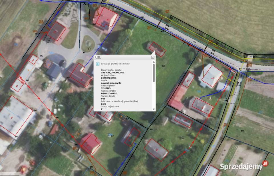Select the value 'podkarpackie'
The height and width of the screenshot is (176, 274).
click(x=108, y=78)
